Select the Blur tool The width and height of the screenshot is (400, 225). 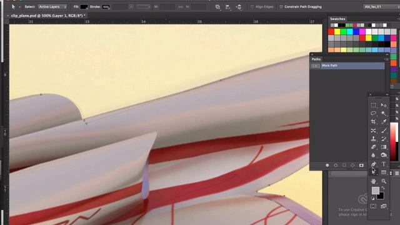373,155
